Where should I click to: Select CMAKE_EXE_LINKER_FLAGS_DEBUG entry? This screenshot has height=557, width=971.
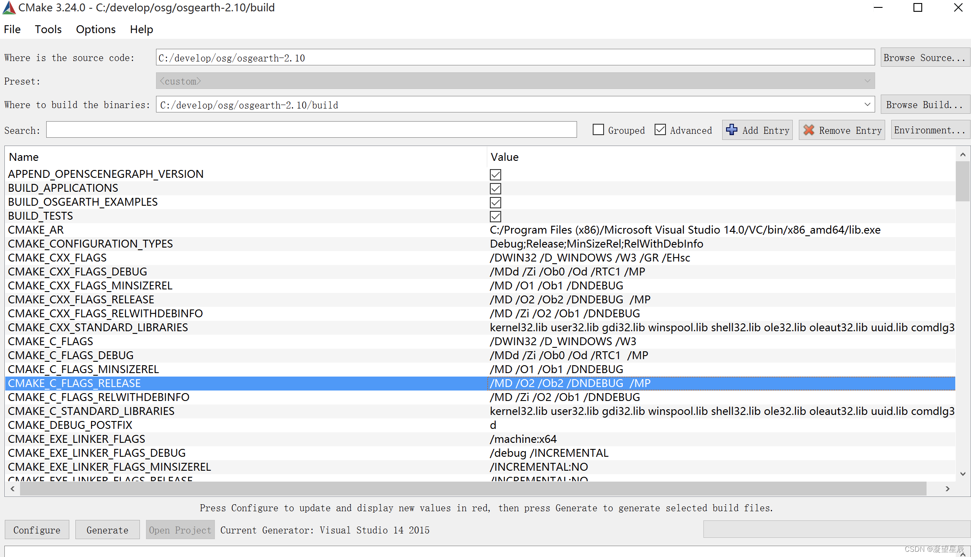(97, 453)
